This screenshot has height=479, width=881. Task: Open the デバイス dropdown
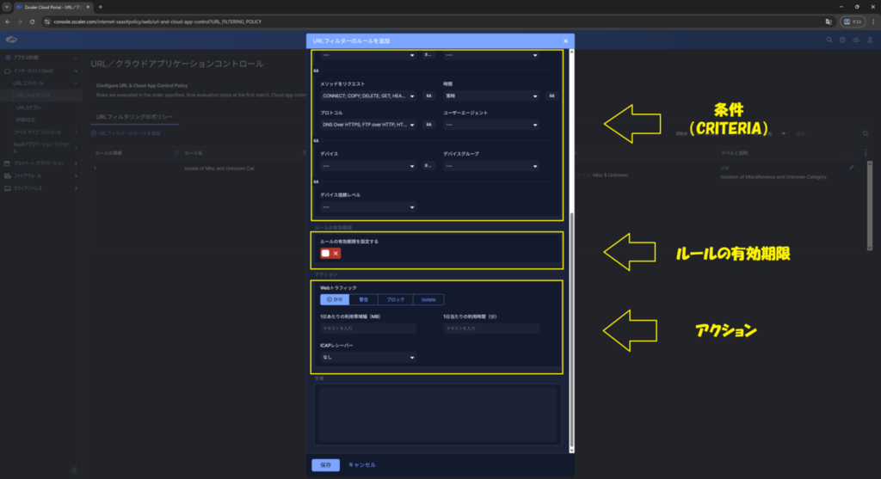tap(368, 166)
